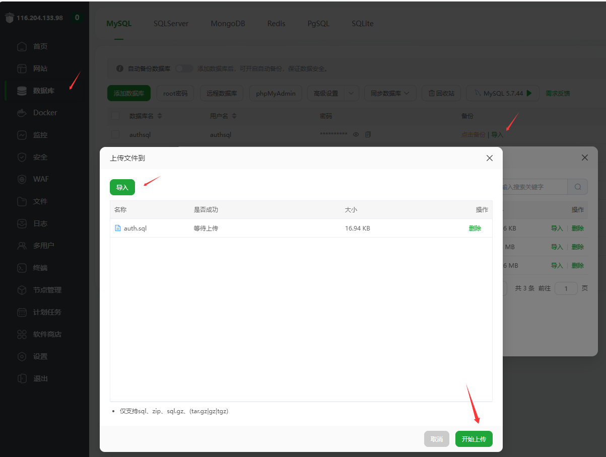Click the page number input field
Viewport: 606px width, 457px height.
point(566,288)
